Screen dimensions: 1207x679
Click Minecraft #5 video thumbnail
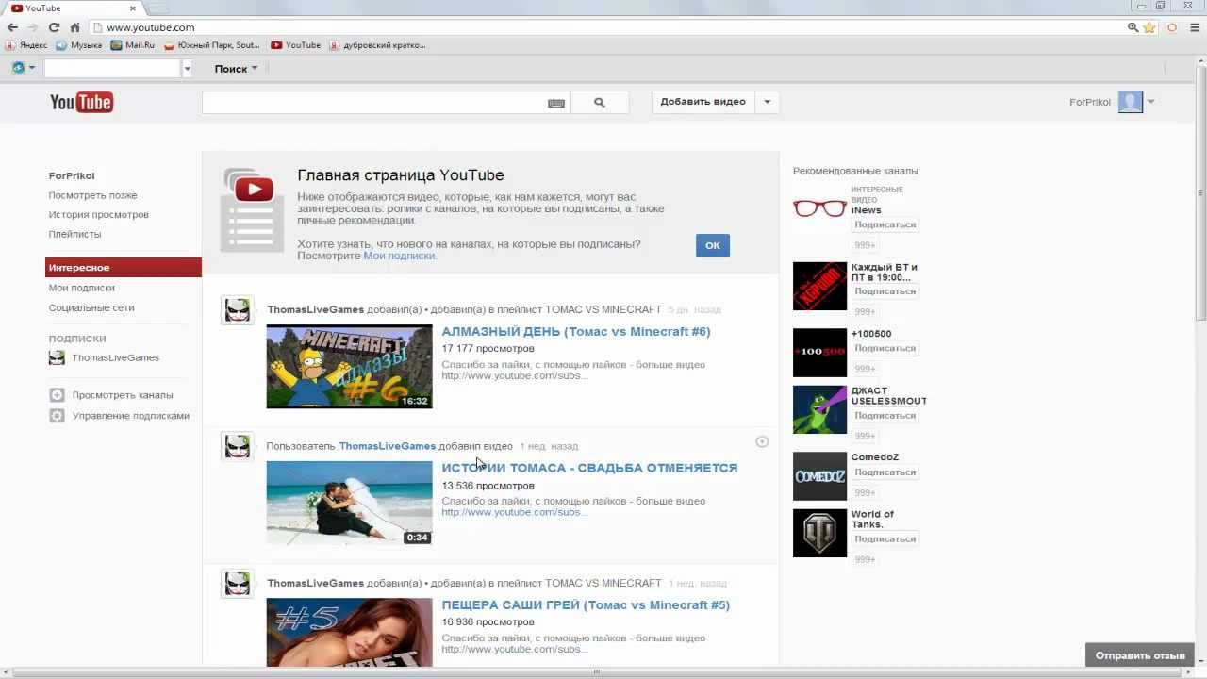coord(349,633)
